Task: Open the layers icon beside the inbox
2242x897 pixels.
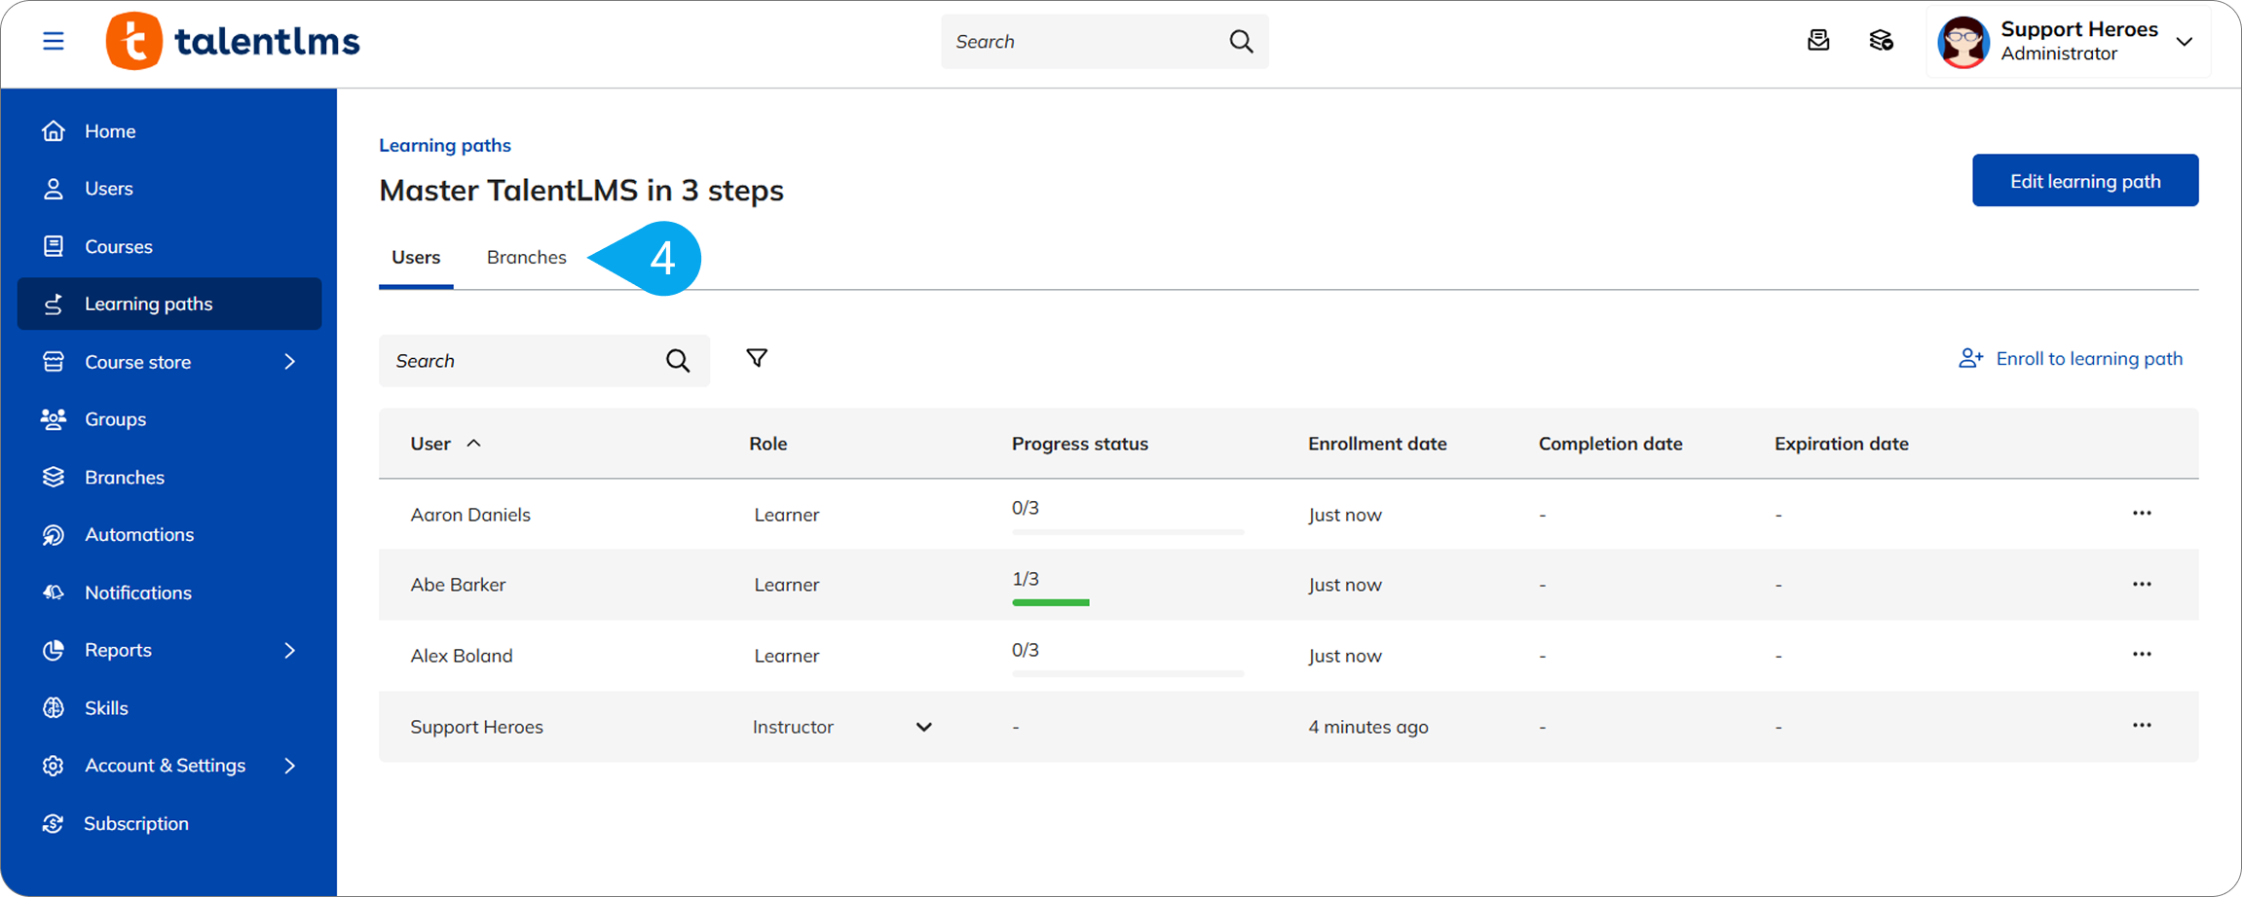Action: pos(1881,41)
